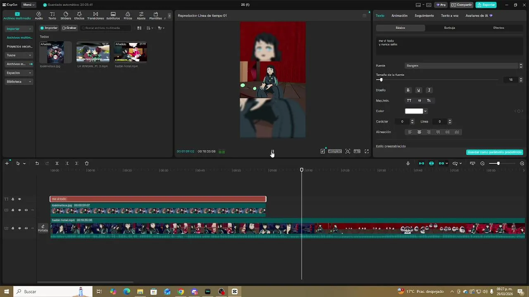The image size is (529, 297).
Task: Undo the last timeline action
Action: pyautogui.click(x=37, y=163)
